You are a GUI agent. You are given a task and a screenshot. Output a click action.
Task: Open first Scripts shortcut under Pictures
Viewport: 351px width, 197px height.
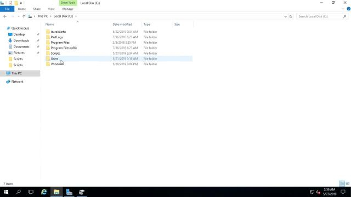18,59
